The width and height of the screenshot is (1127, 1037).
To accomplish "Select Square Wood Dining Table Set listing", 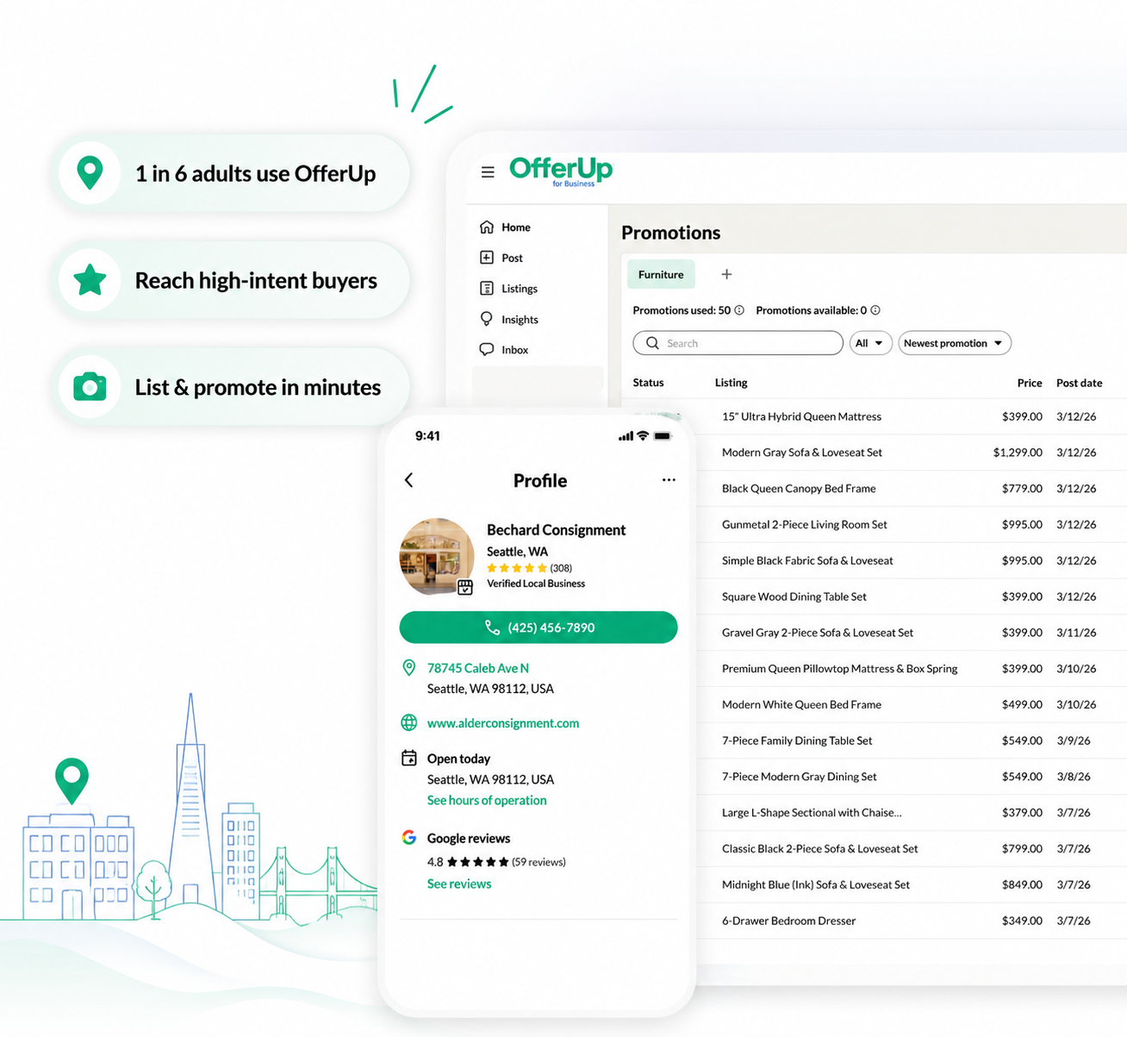I will [x=794, y=597].
